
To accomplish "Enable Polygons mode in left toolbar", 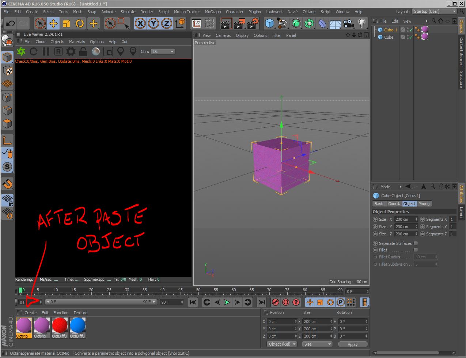I will [x=7, y=124].
